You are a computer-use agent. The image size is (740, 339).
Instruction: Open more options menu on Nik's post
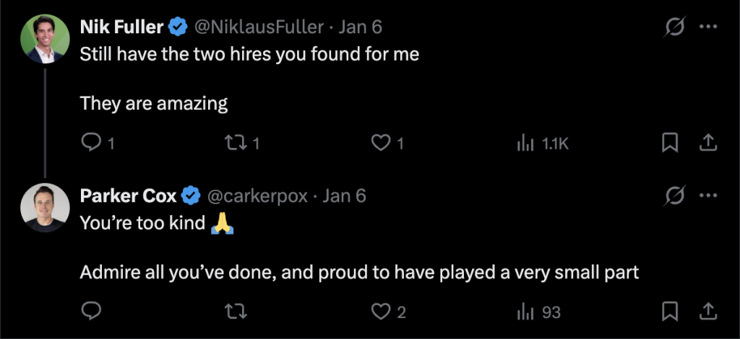708,27
